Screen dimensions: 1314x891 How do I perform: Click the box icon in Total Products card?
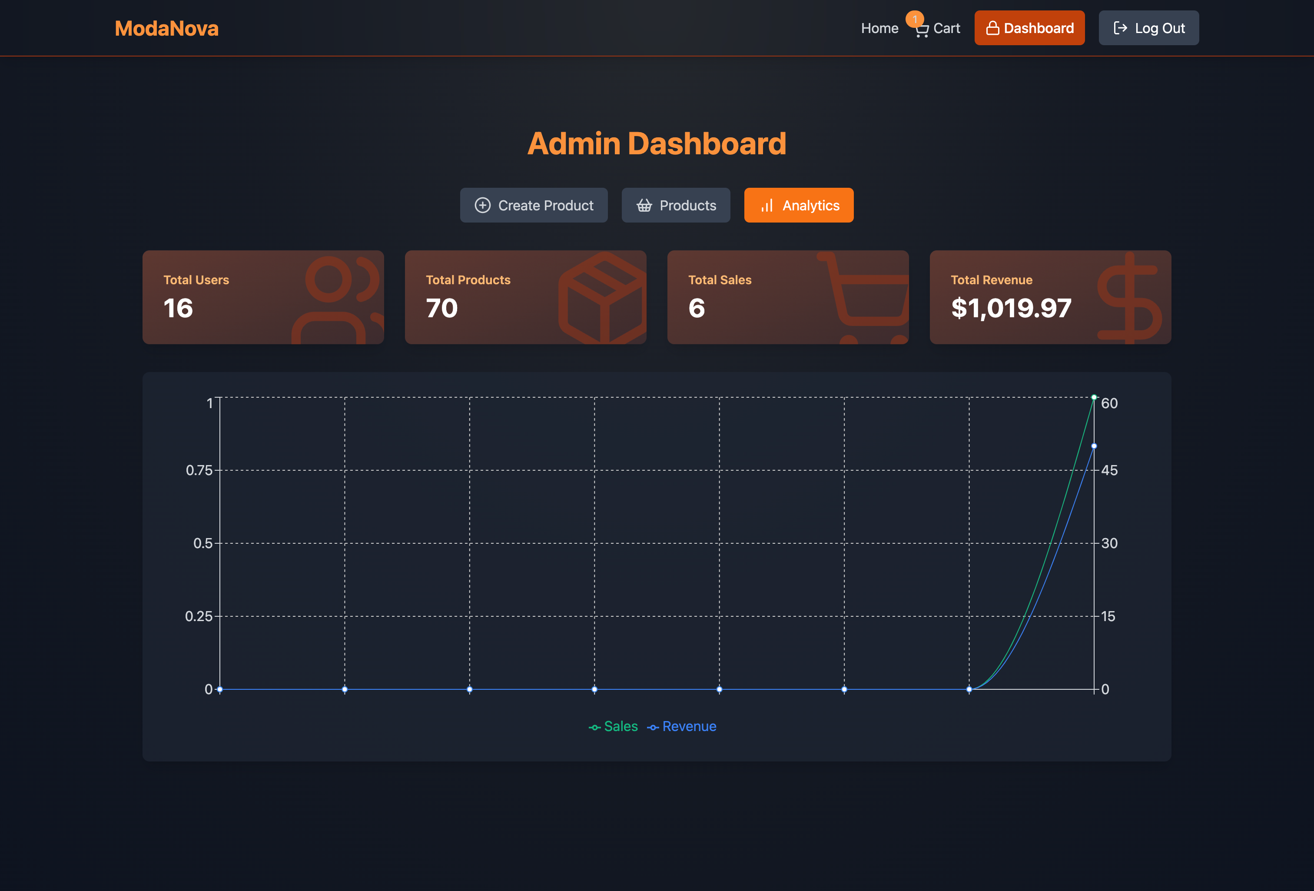(x=603, y=298)
